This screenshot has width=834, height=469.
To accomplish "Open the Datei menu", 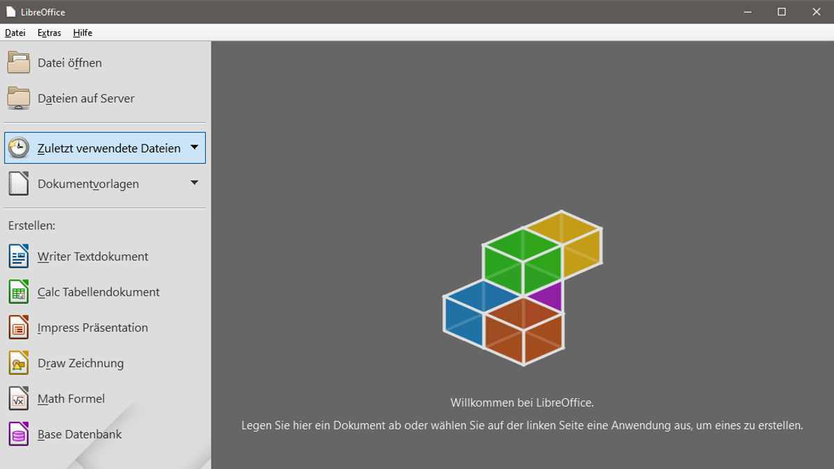I will pyautogui.click(x=15, y=33).
